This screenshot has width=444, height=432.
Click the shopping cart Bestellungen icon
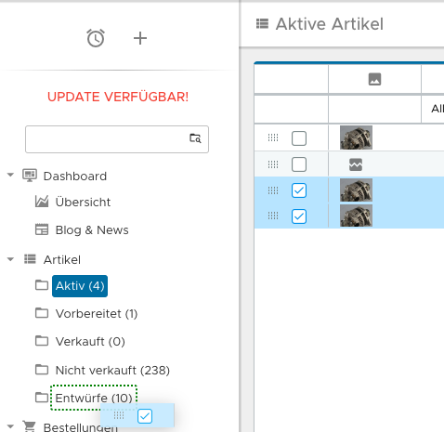(30, 426)
